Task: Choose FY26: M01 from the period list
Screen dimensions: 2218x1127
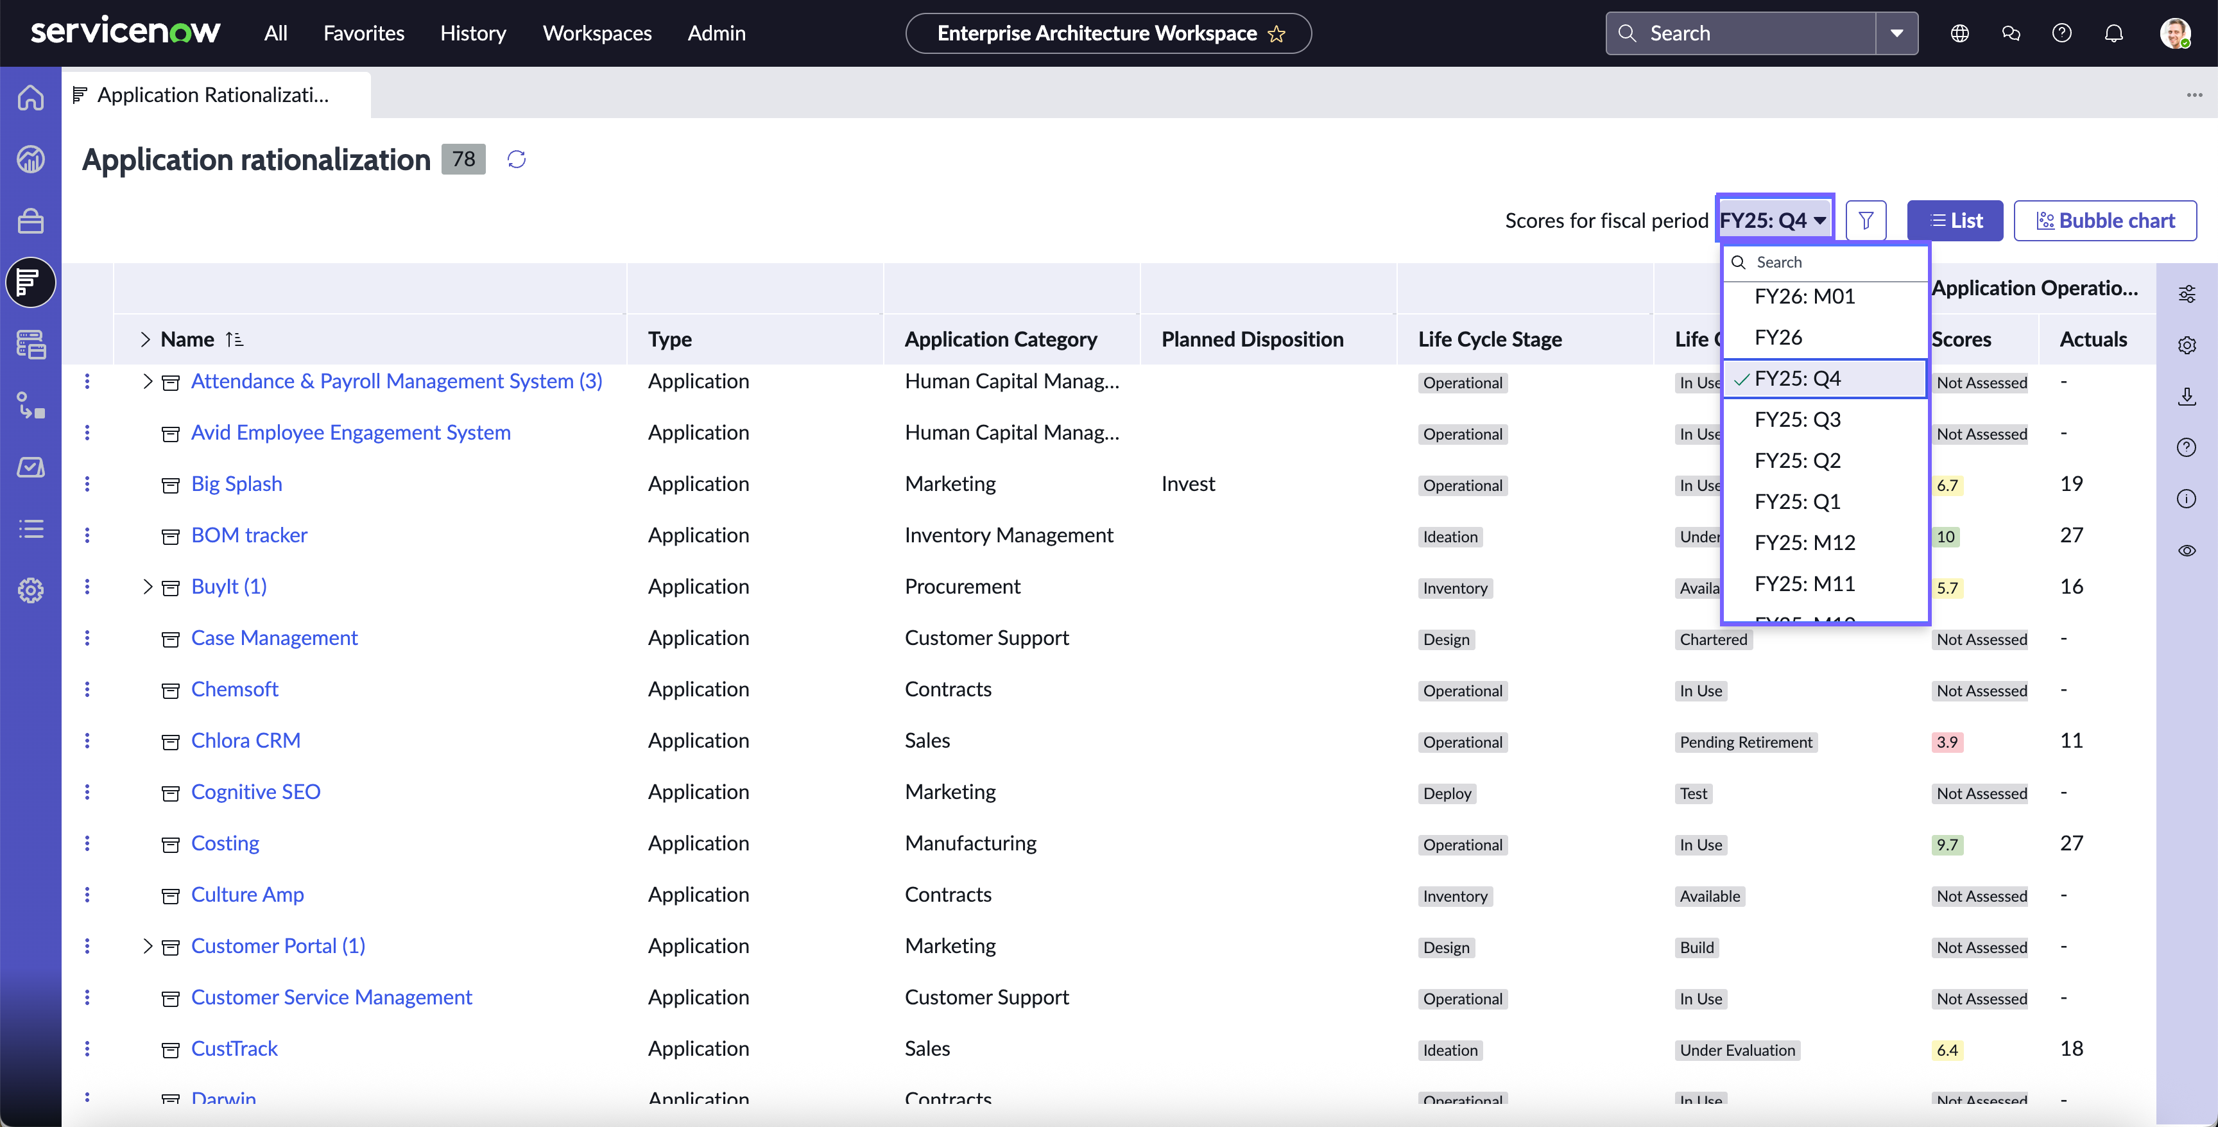Action: pos(1825,297)
